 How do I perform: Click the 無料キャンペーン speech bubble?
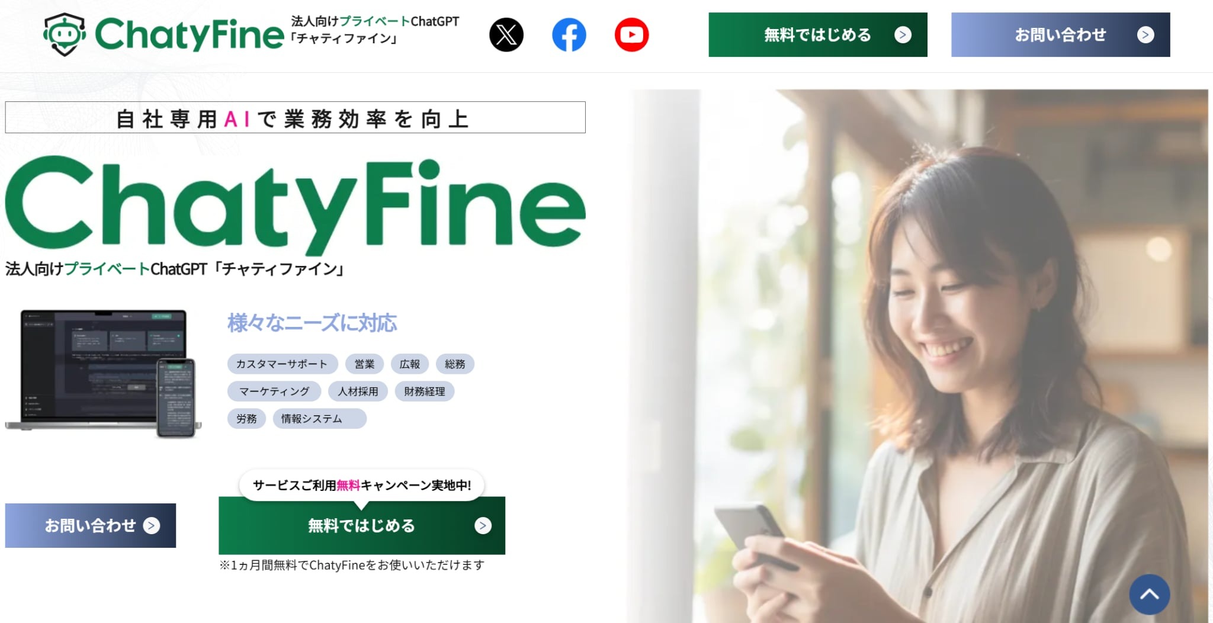coord(362,486)
